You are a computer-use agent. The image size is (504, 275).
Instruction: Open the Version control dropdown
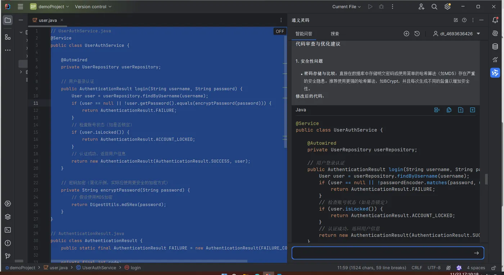pyautogui.click(x=93, y=6)
